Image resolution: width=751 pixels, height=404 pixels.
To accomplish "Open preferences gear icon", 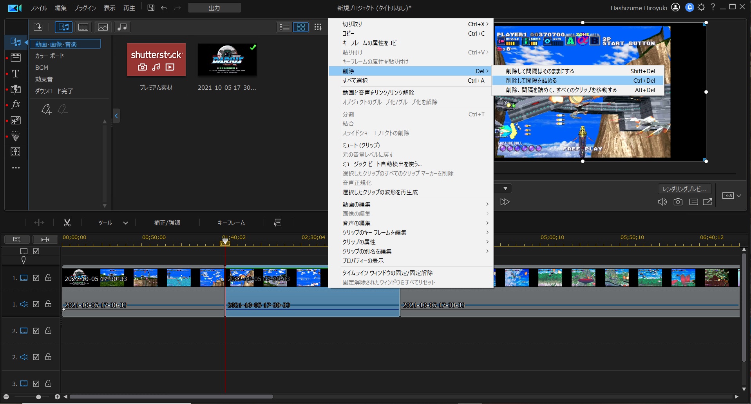I will click(701, 7).
